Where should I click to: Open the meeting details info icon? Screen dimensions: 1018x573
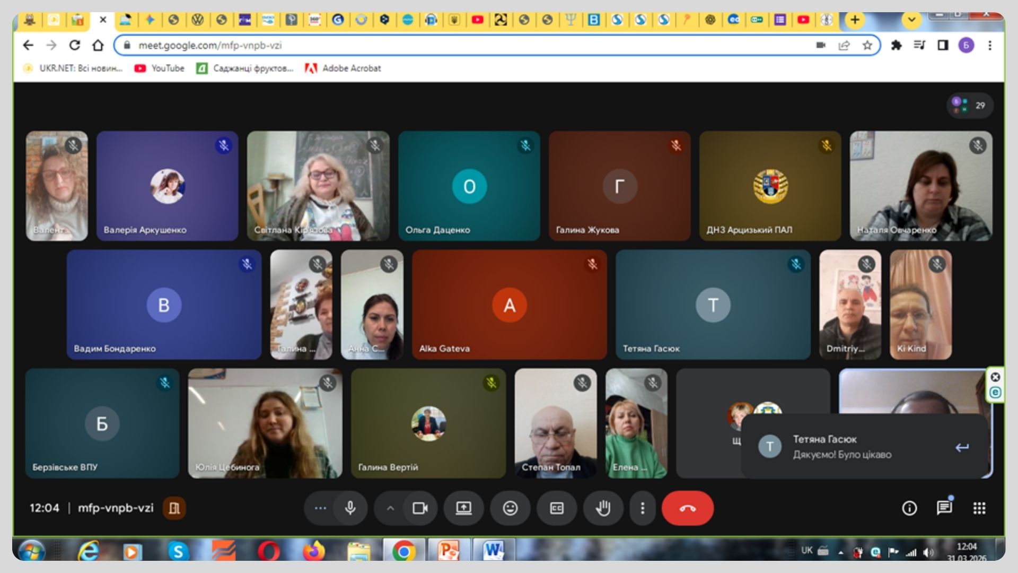tap(909, 508)
